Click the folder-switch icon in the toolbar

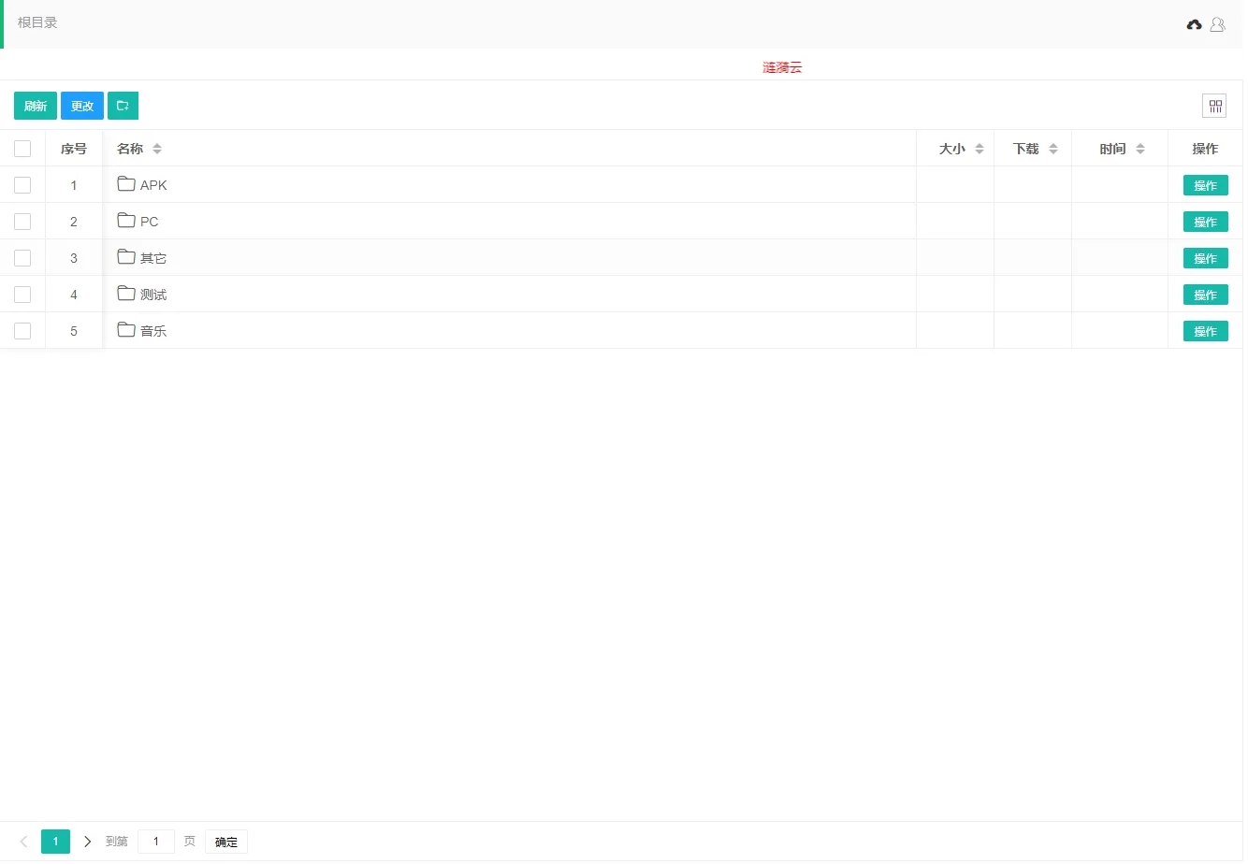click(123, 106)
